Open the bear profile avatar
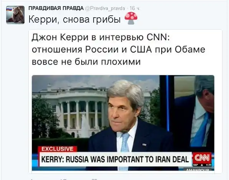The height and width of the screenshot is (180, 229). (15, 15)
